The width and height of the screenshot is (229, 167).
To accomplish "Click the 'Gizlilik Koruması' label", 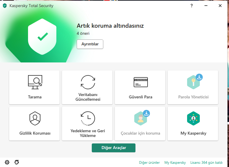I will 35,133.
